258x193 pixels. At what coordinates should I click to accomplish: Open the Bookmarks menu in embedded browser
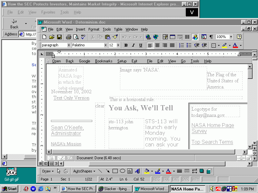coord(104,61)
